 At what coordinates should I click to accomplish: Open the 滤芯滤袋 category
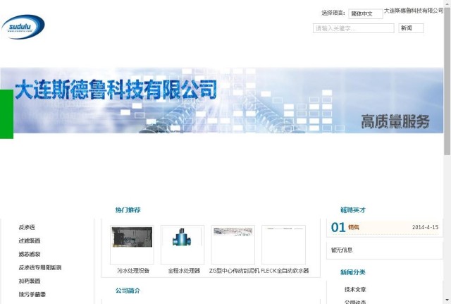30,254
